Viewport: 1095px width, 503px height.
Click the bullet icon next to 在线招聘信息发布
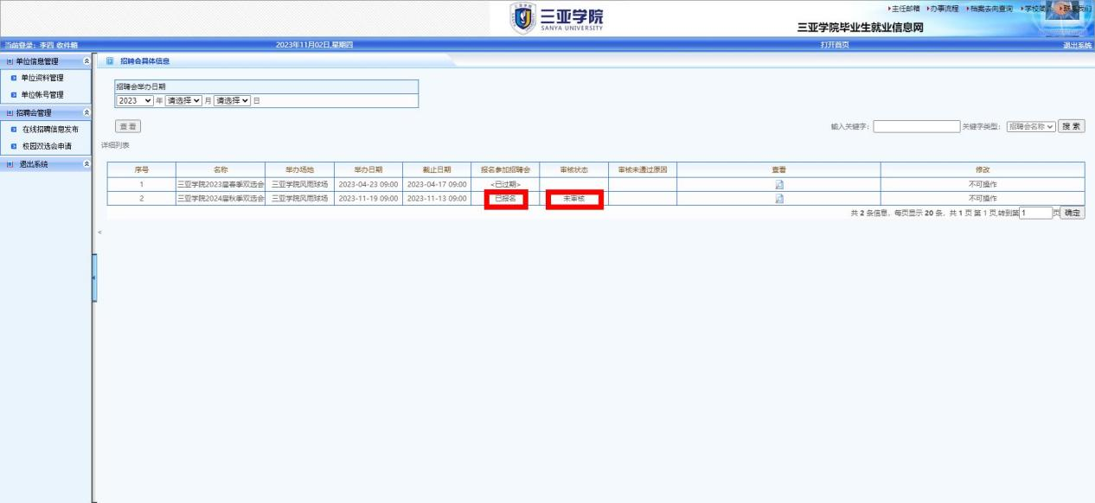[13, 129]
